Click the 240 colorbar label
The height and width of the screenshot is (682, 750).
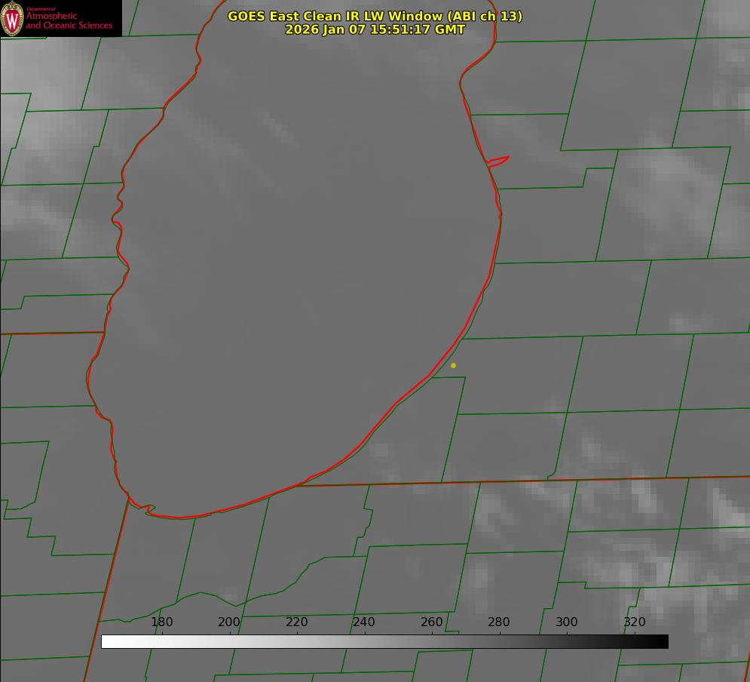[x=363, y=622]
